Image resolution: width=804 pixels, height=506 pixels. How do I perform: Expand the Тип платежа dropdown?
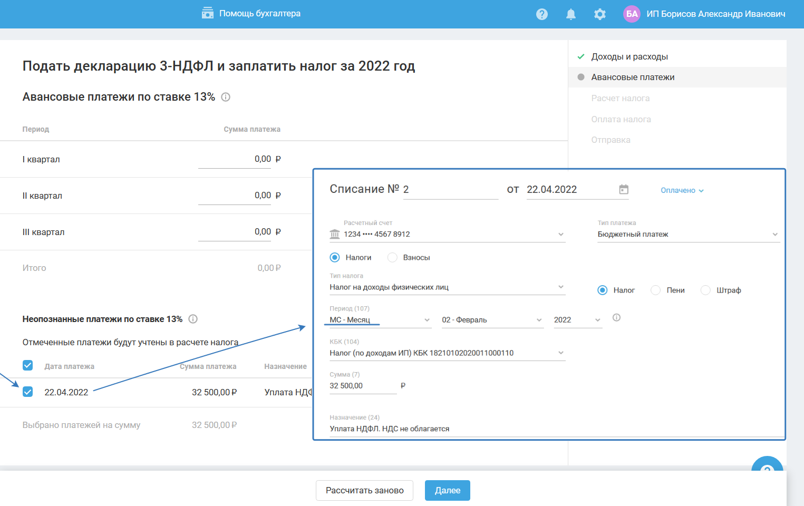point(689,234)
